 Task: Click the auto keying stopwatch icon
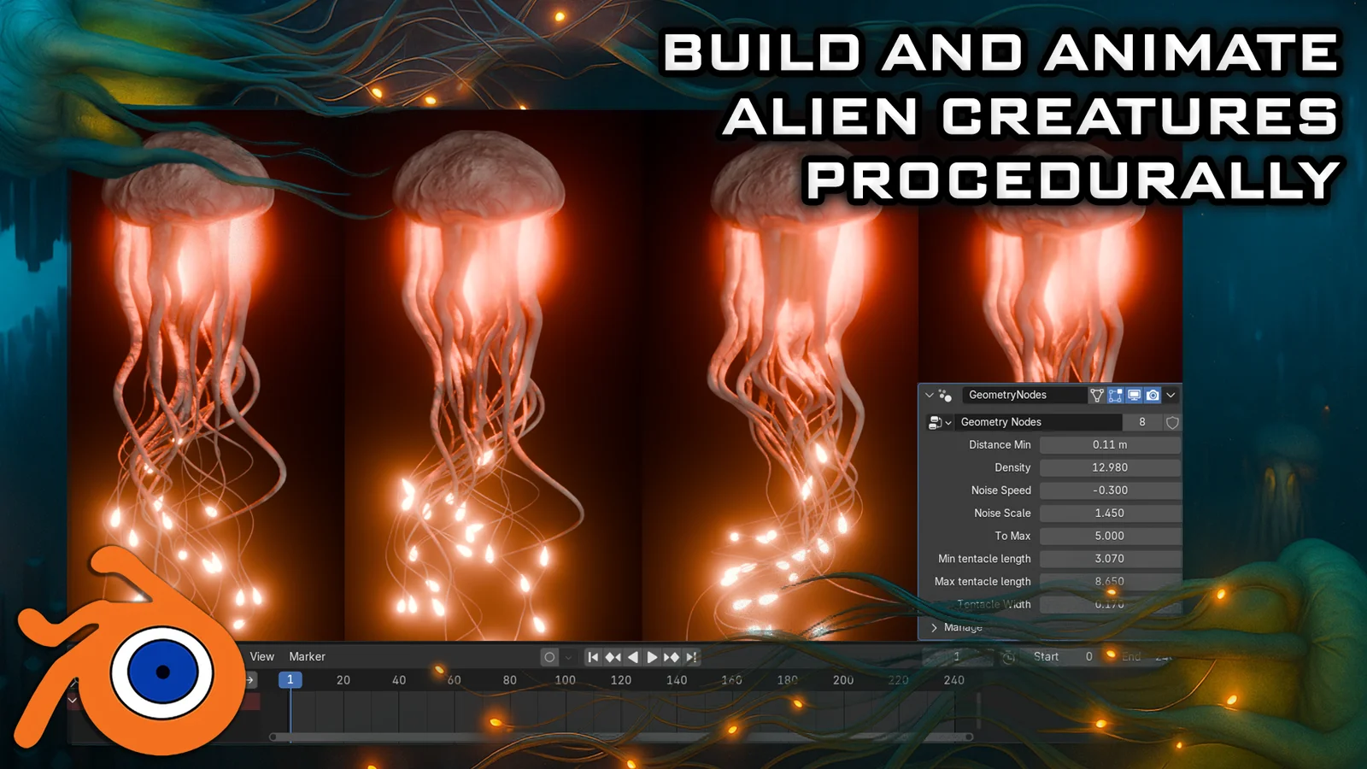pyautogui.click(x=1008, y=658)
